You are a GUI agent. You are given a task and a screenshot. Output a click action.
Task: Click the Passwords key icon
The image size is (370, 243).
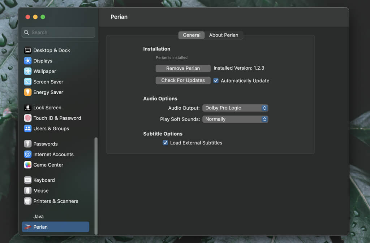coord(27,144)
